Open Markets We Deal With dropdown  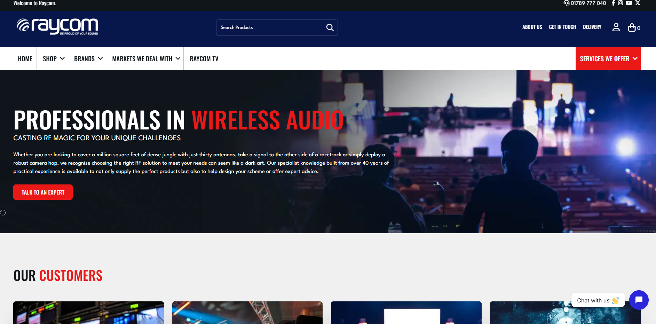tap(146, 59)
